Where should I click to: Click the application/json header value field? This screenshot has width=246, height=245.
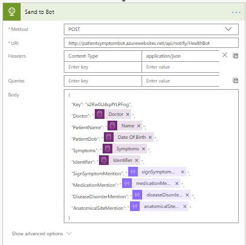point(180,56)
